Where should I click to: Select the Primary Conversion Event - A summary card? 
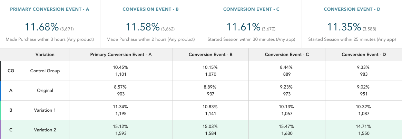pyautogui.click(x=50, y=24)
